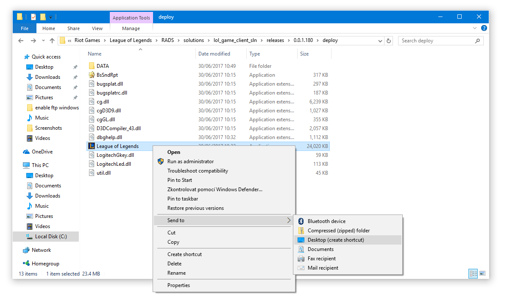The image size is (507, 301).
Task: Select Quick access in navigation pane
Action: (x=46, y=56)
